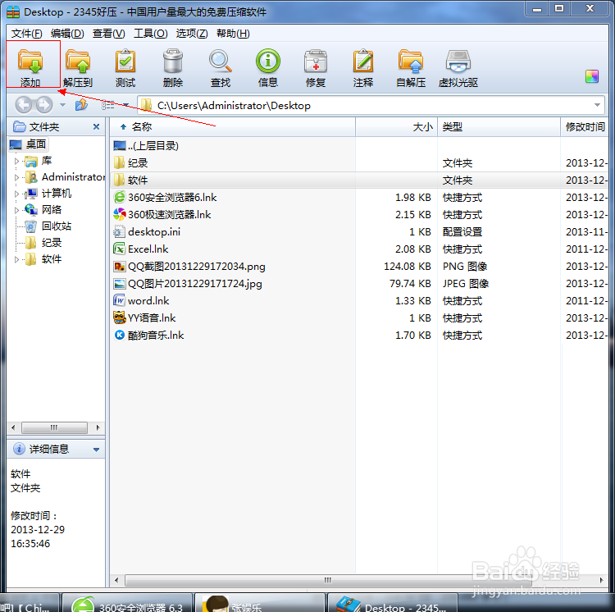Select word.lnk file

point(359,301)
